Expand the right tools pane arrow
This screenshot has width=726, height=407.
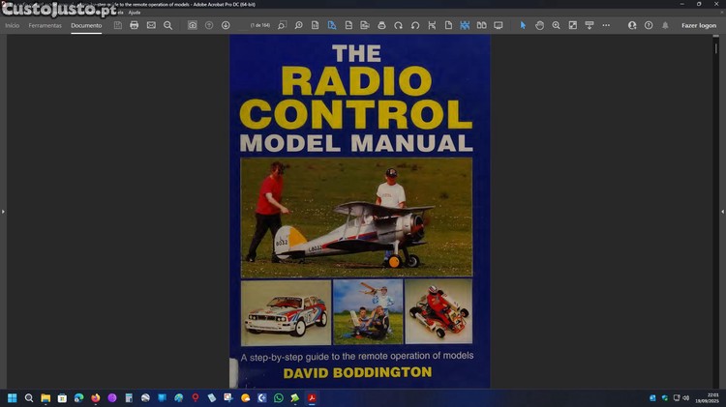pyautogui.click(x=722, y=211)
